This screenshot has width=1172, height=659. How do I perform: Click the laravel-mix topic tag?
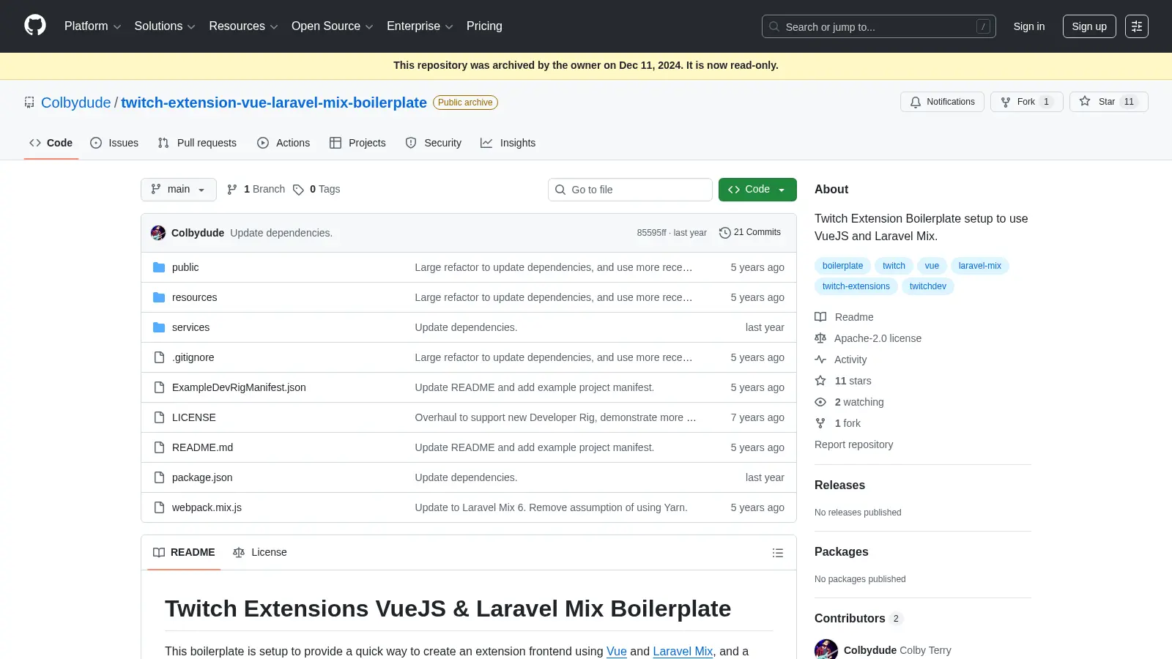tap(980, 266)
